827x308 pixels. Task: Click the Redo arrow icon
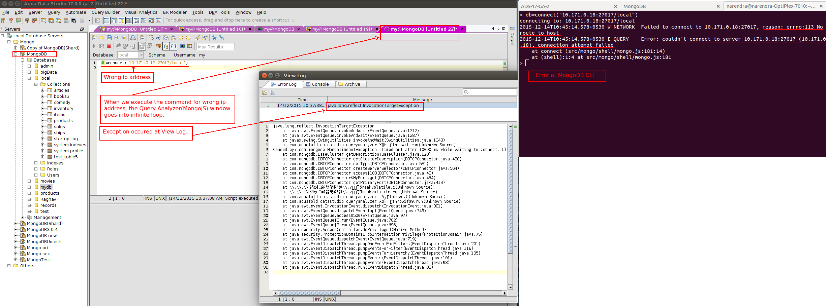188,38
